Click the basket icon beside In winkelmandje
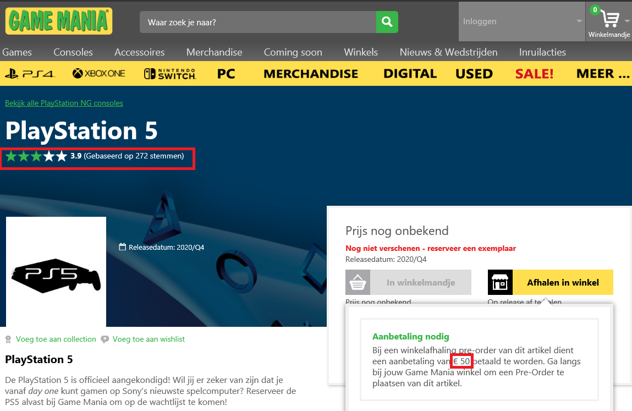Image resolution: width=632 pixels, height=411 pixels. click(x=358, y=282)
